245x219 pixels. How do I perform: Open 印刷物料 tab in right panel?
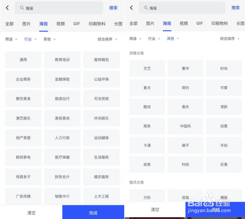point(220,23)
